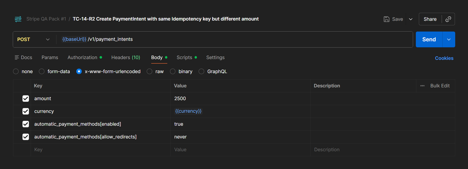Image resolution: width=468 pixels, height=169 pixels.
Task: Click the request URL input field
Action: (235, 39)
